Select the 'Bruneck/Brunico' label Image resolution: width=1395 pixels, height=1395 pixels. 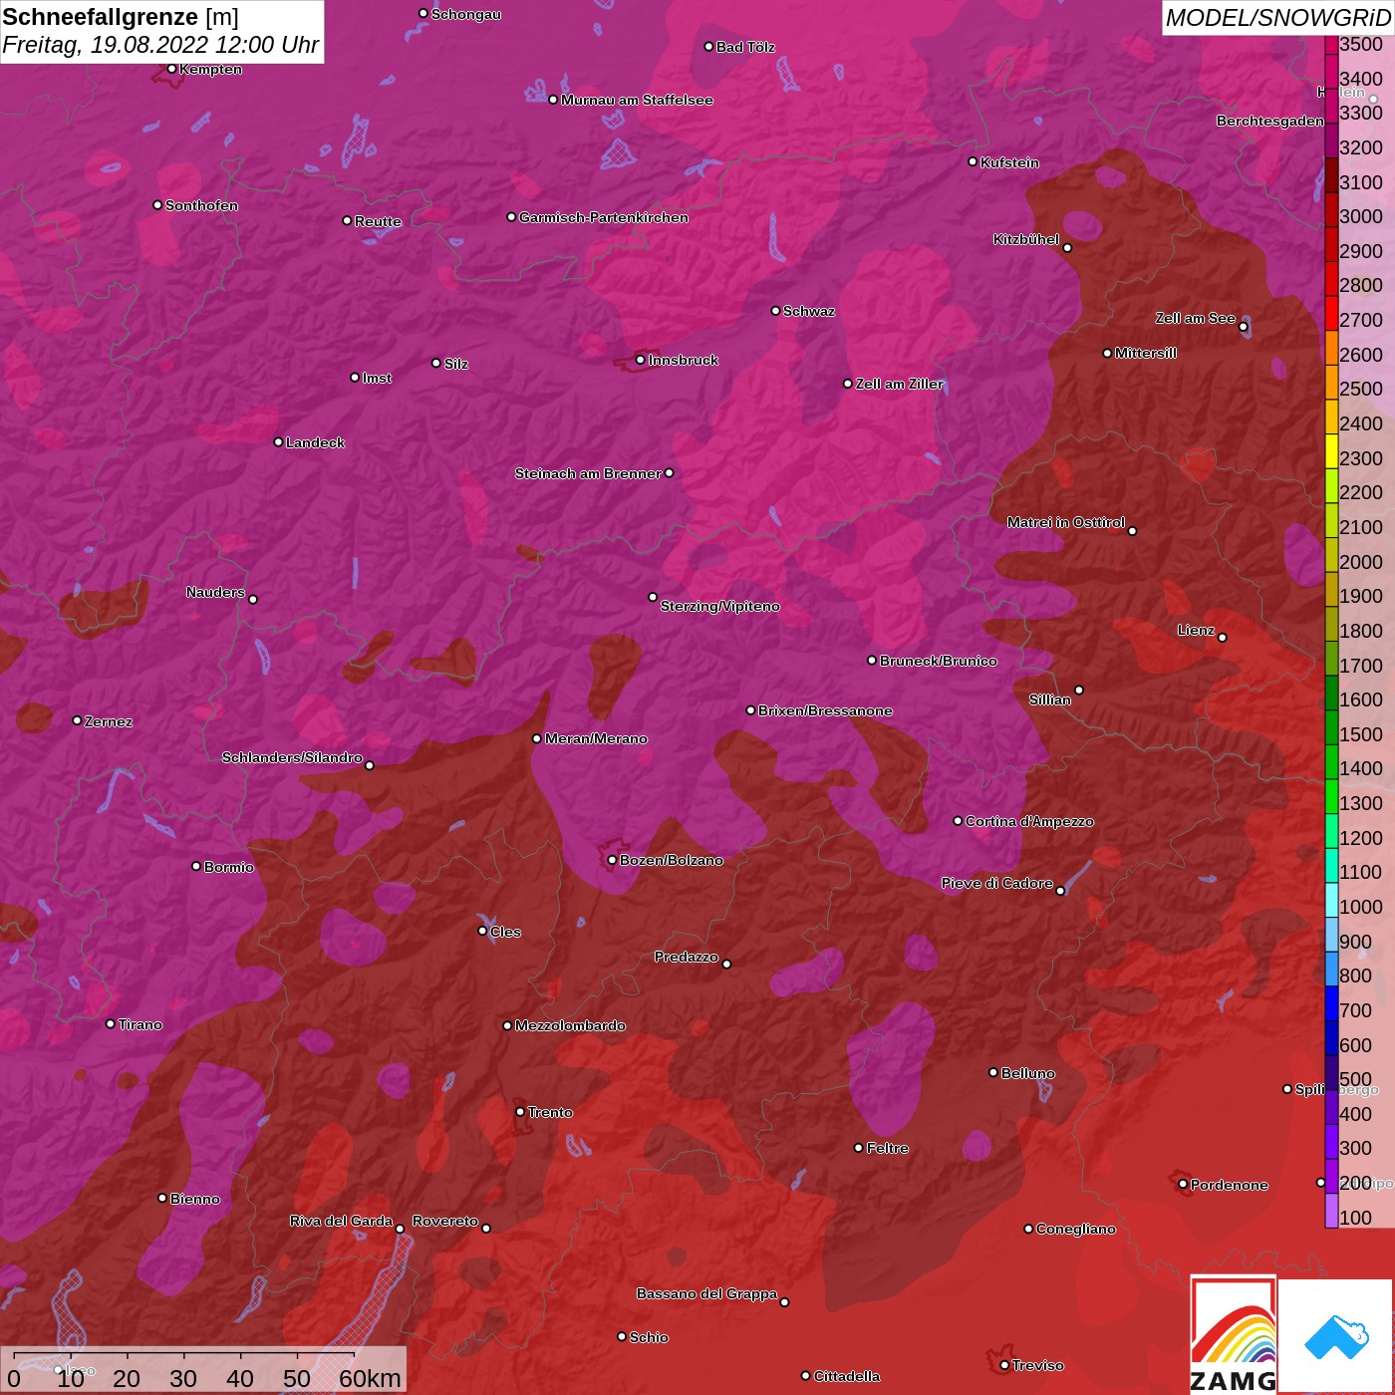click(939, 661)
